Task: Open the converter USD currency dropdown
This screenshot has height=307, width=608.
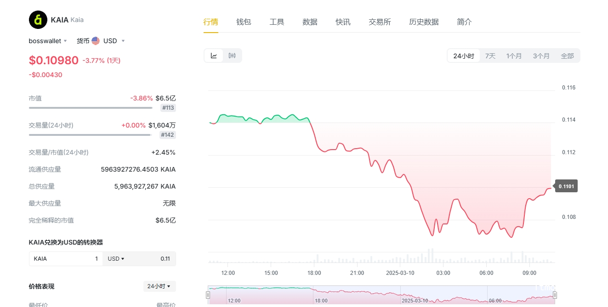Action: [x=116, y=259]
